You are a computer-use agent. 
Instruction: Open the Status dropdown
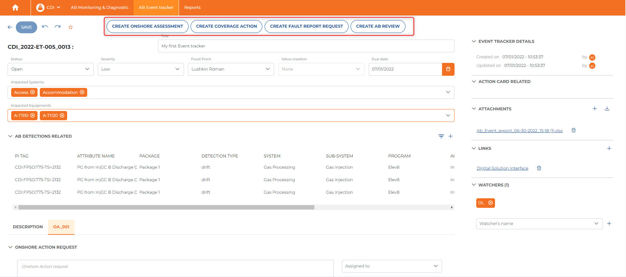click(x=50, y=69)
